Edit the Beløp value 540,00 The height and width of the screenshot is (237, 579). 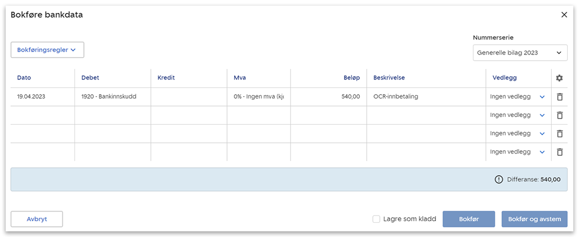tap(328, 97)
